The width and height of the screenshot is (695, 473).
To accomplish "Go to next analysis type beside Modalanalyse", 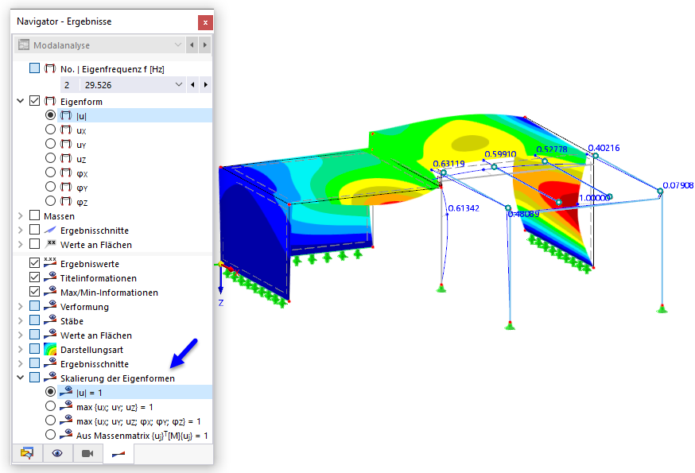I will point(205,45).
